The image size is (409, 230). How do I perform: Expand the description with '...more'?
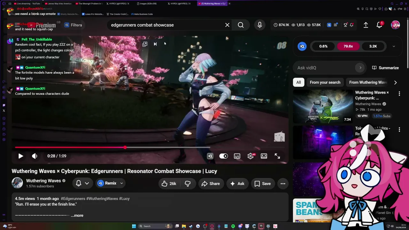(x=77, y=215)
